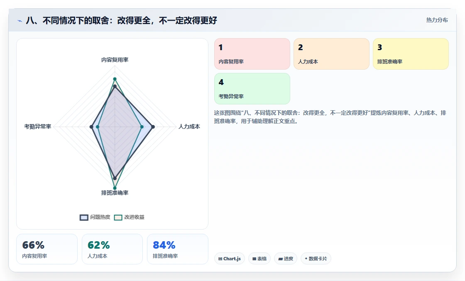This screenshot has height=281, width=465.
Task: Select card 2 人力成本
Action: (331, 54)
